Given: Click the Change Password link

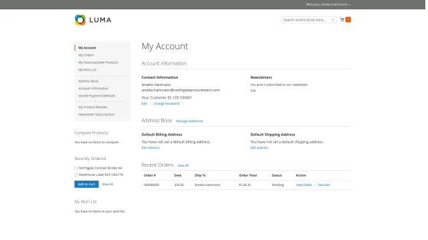Looking at the screenshot, I should pyautogui.click(x=167, y=104).
